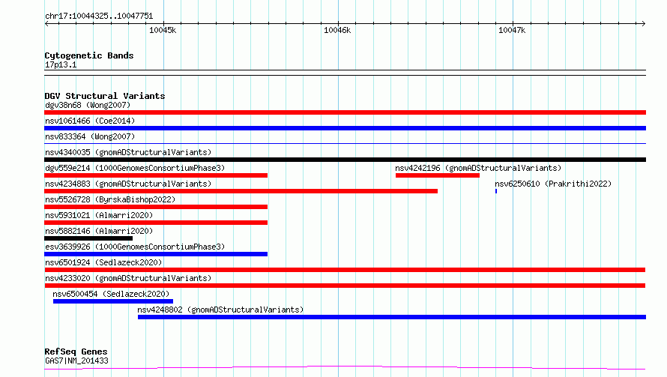Click the nsv5526728 (ByrskaBishop2022) label
Image resolution: width=667 pixels, height=377 pixels.
pos(110,199)
